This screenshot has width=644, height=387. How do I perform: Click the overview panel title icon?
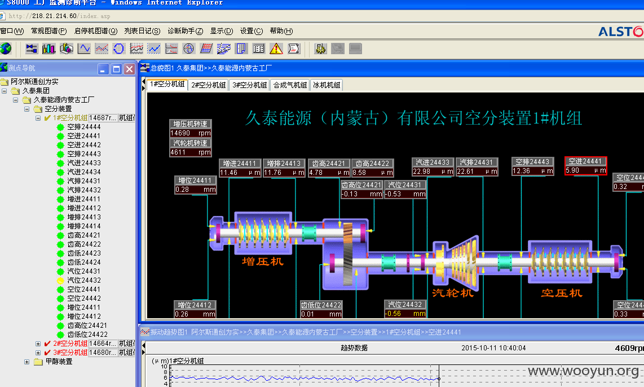coord(145,68)
